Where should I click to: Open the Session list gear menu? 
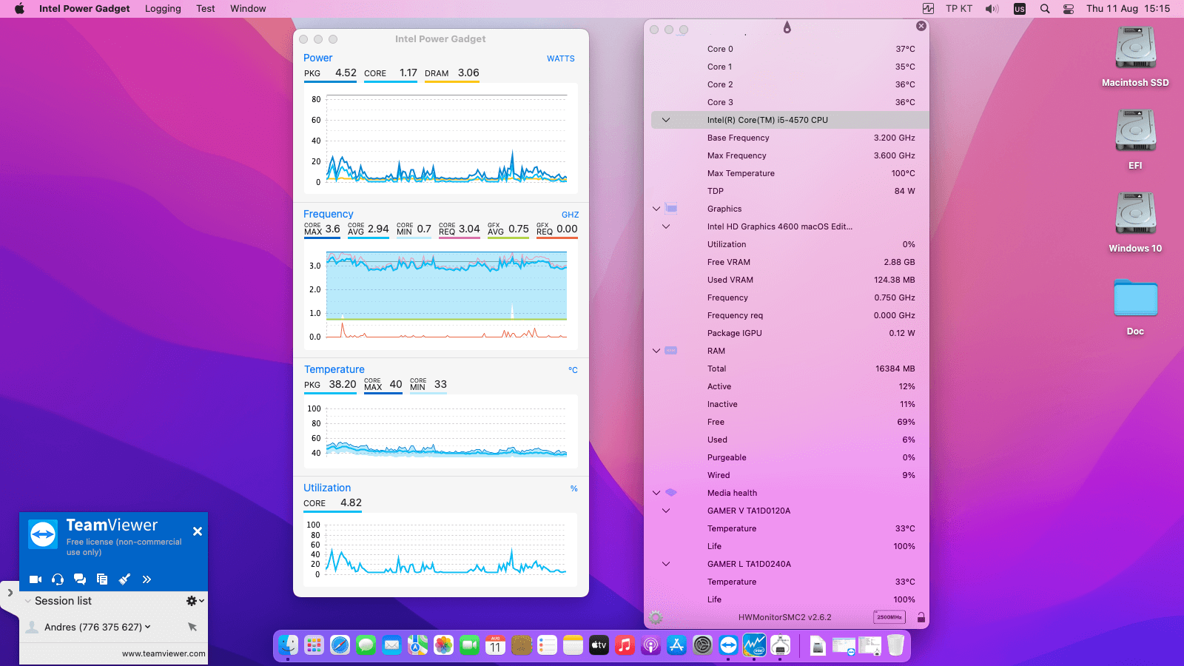(x=195, y=601)
